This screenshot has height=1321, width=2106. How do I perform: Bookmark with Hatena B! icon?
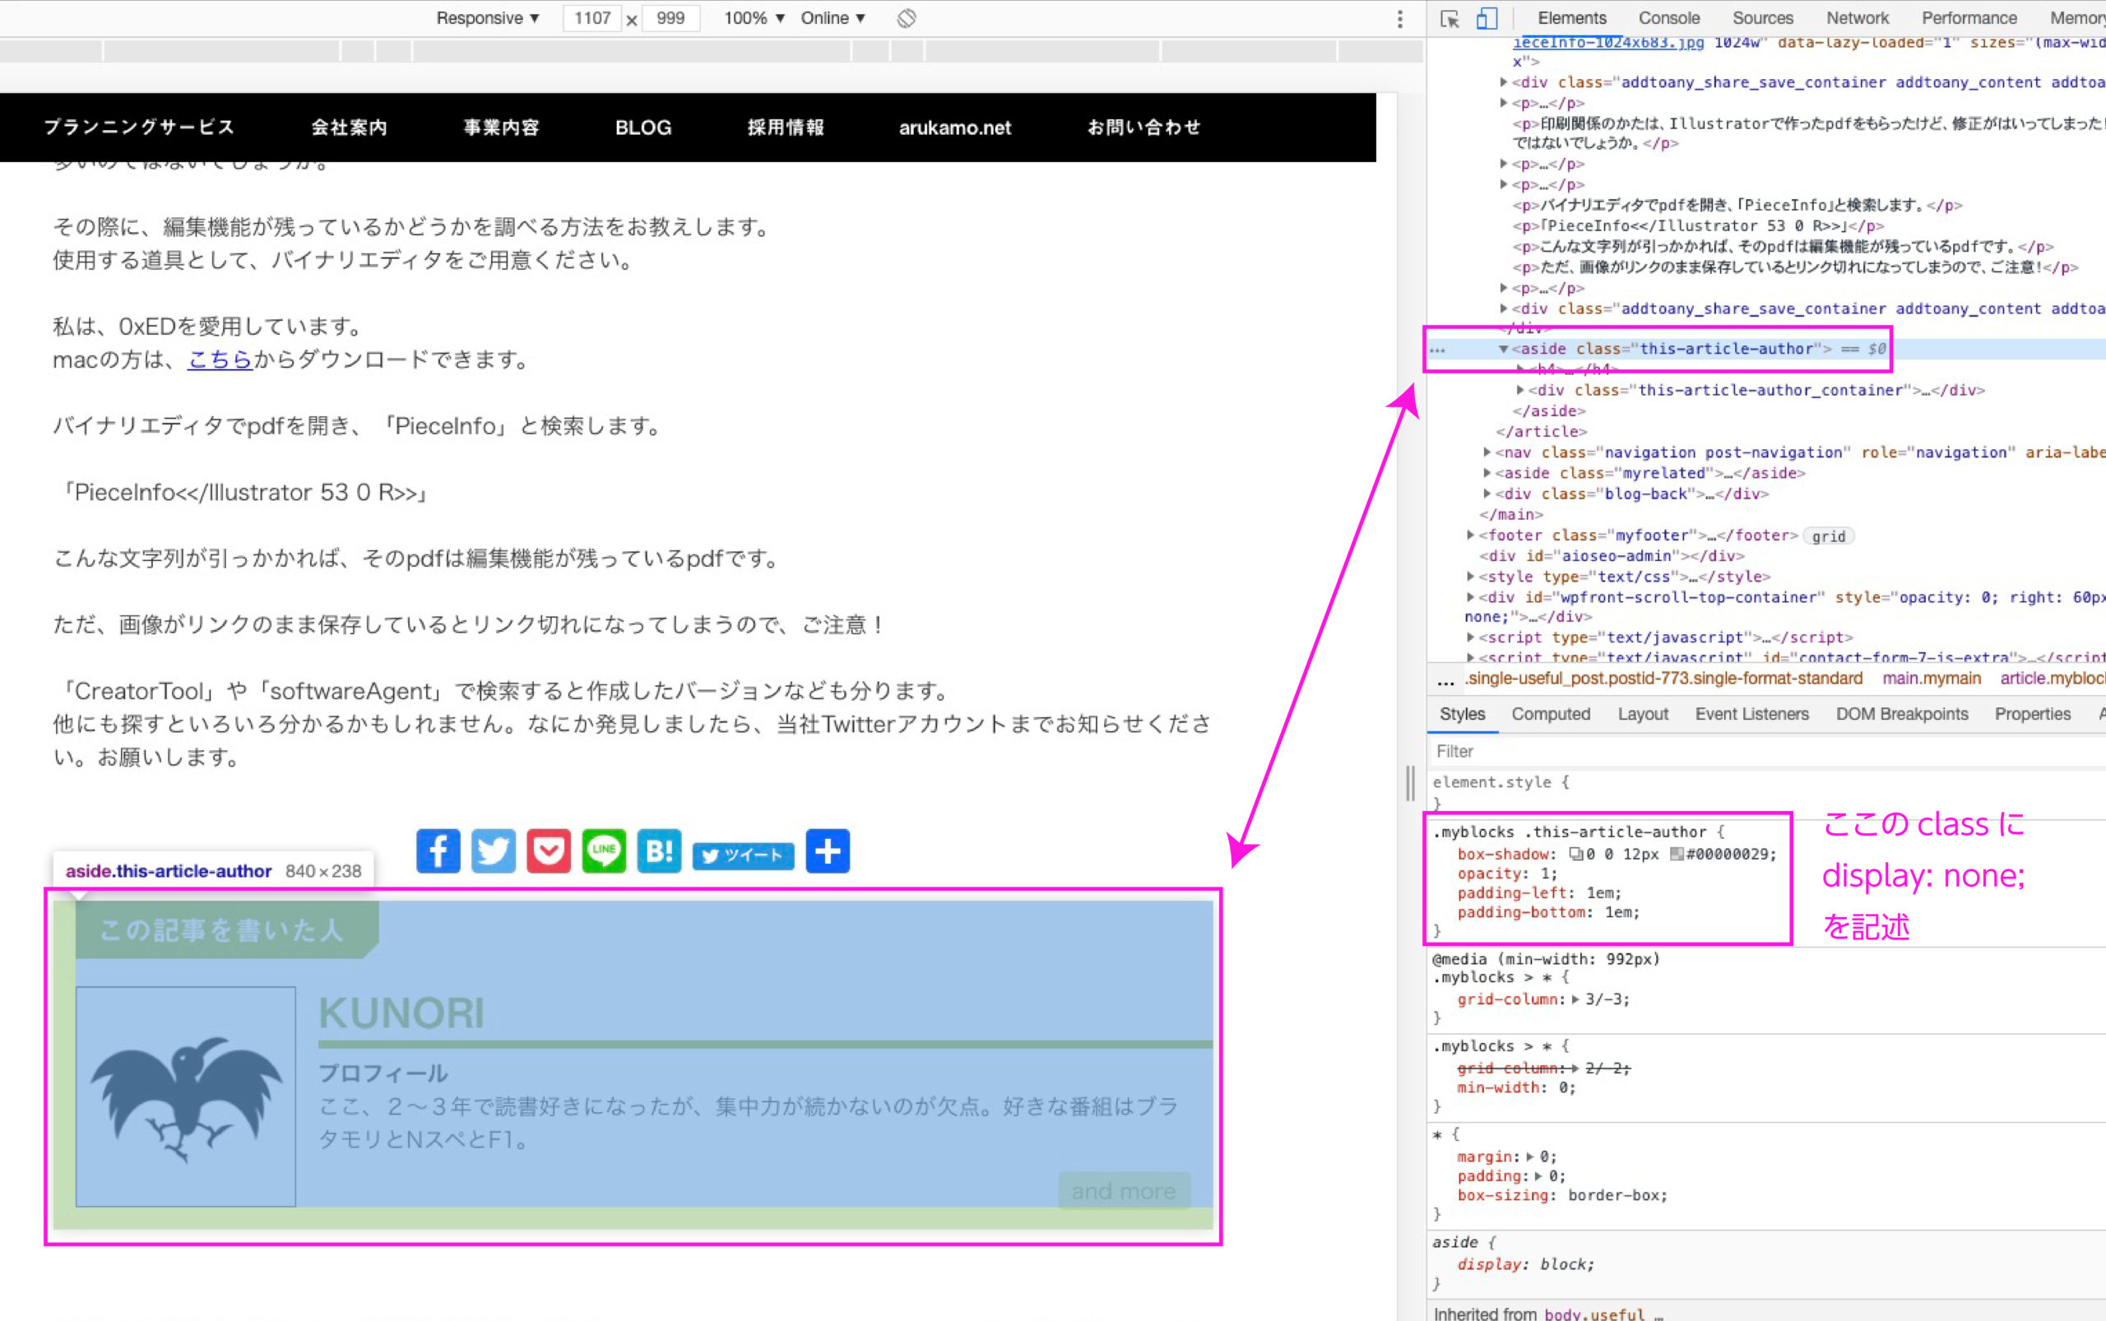tap(659, 851)
